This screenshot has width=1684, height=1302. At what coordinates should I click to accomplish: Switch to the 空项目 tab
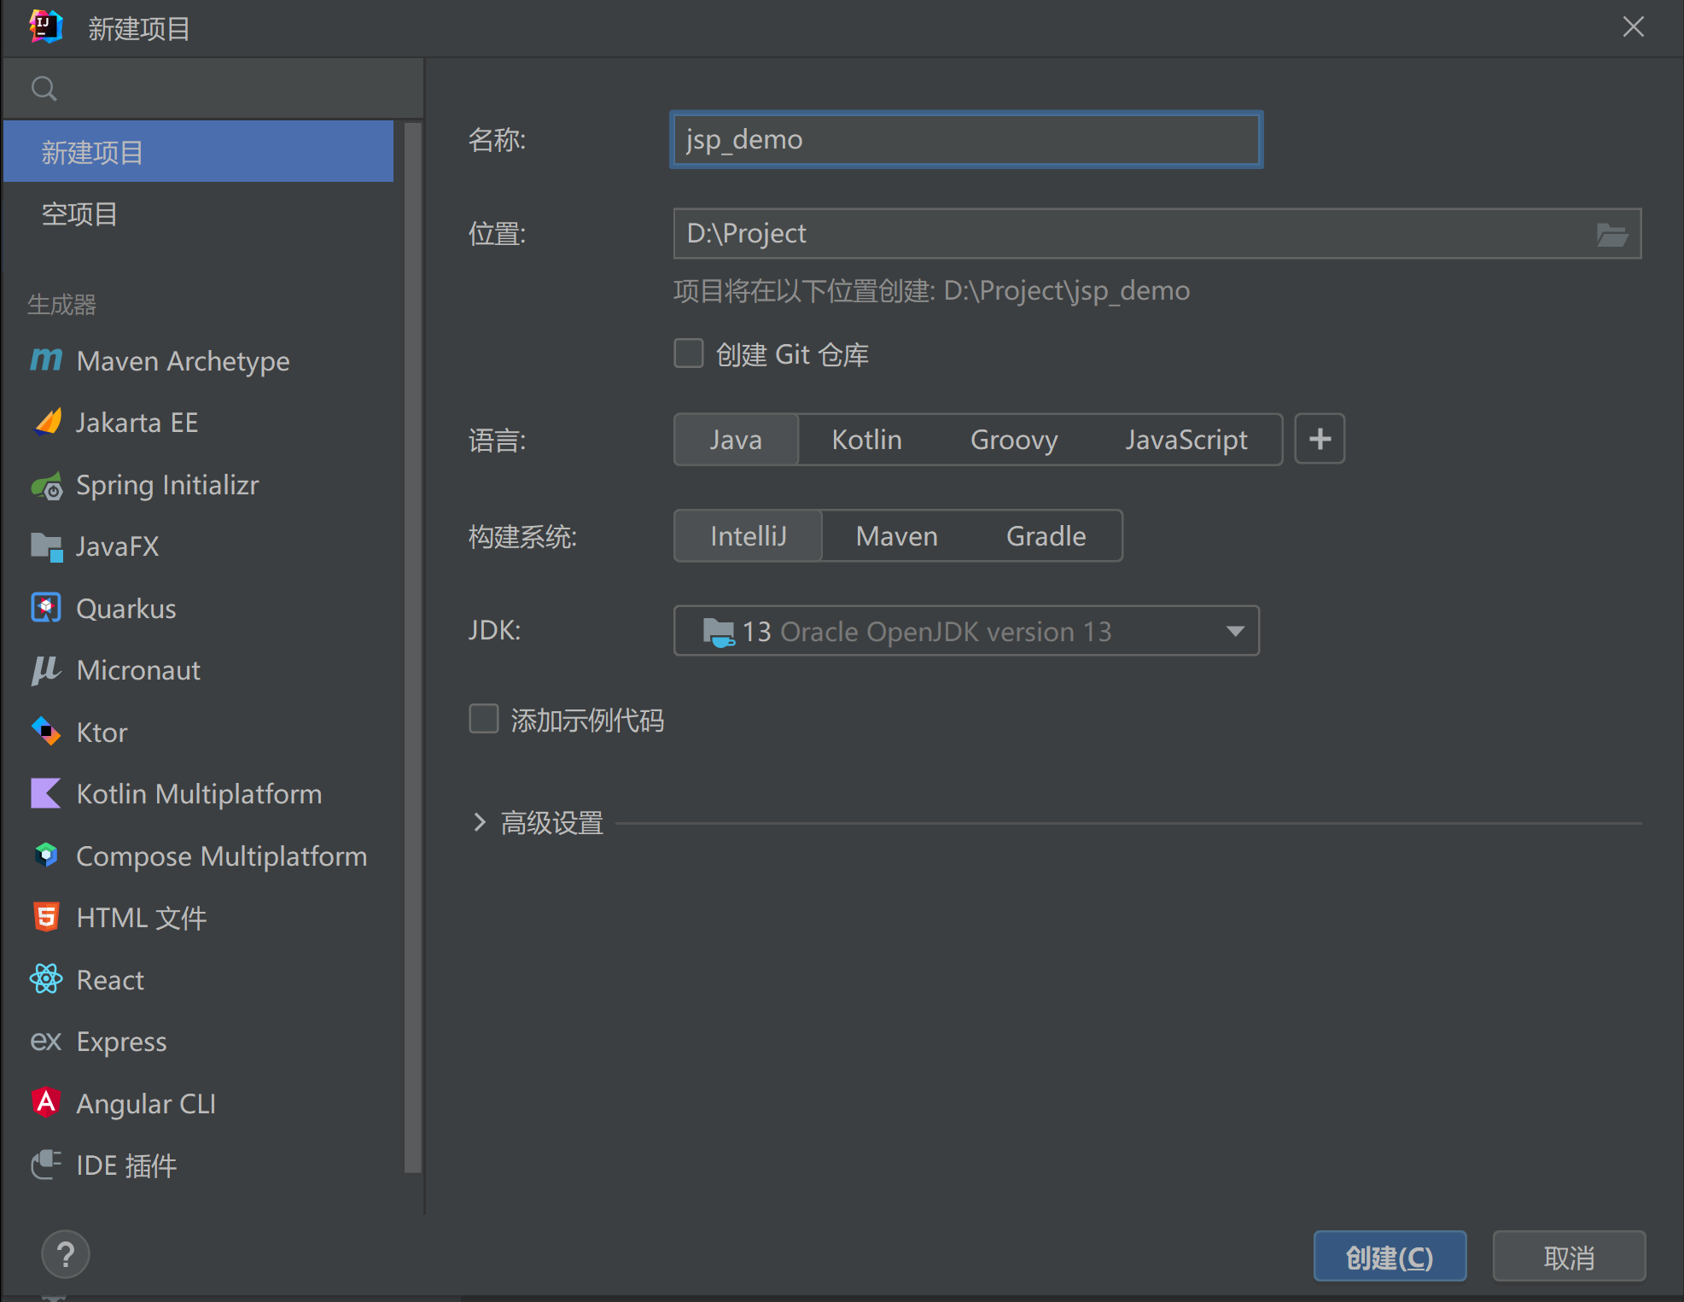[x=79, y=213]
